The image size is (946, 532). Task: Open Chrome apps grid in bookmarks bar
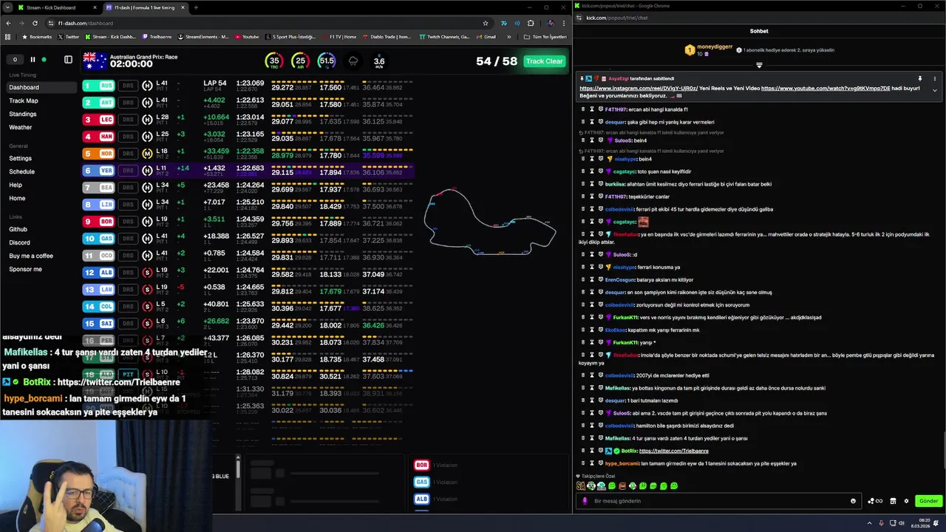click(x=8, y=36)
